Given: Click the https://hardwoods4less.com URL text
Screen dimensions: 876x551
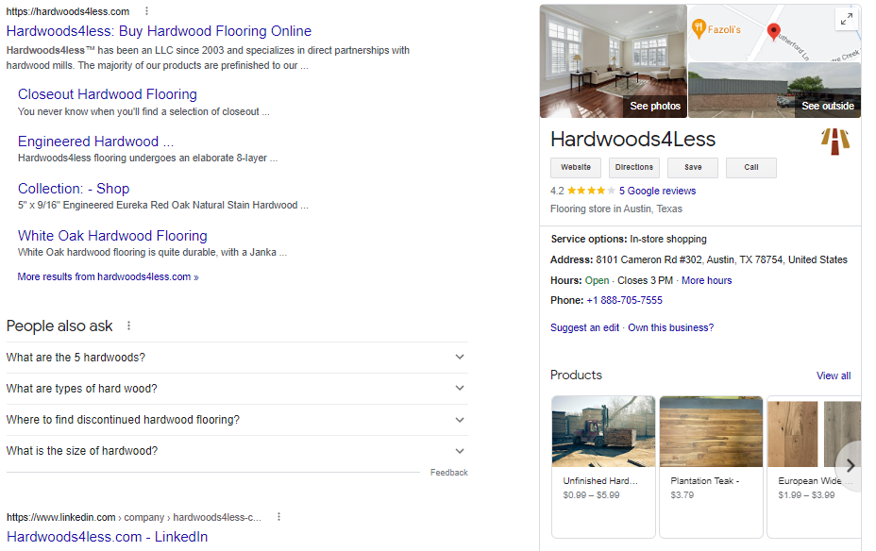Looking at the screenshot, I should tap(68, 11).
